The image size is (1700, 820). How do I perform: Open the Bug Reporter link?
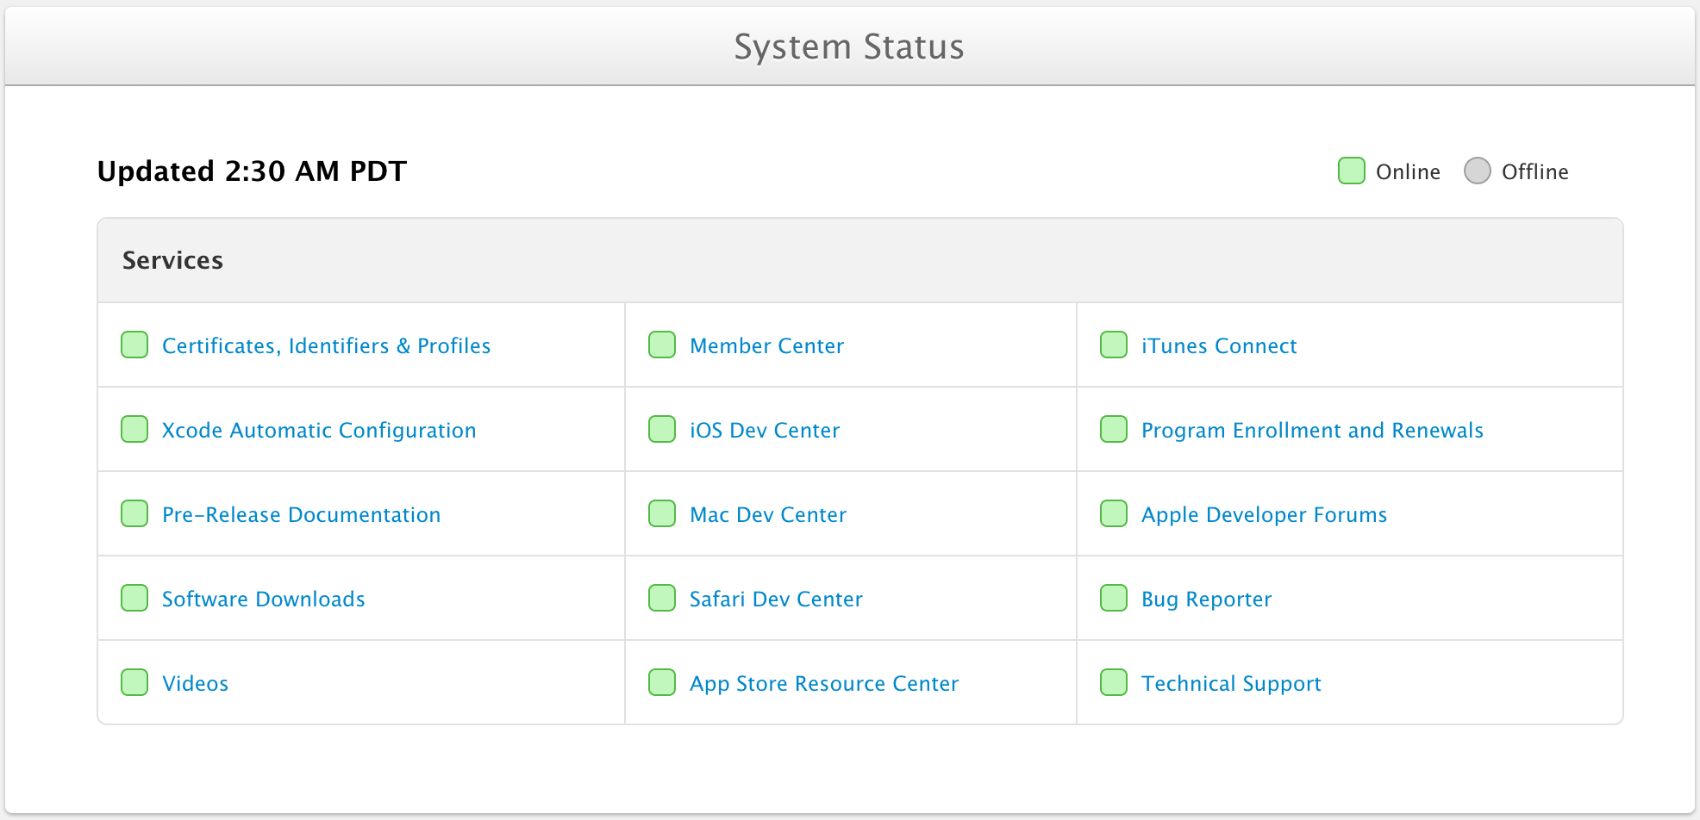click(x=1207, y=599)
